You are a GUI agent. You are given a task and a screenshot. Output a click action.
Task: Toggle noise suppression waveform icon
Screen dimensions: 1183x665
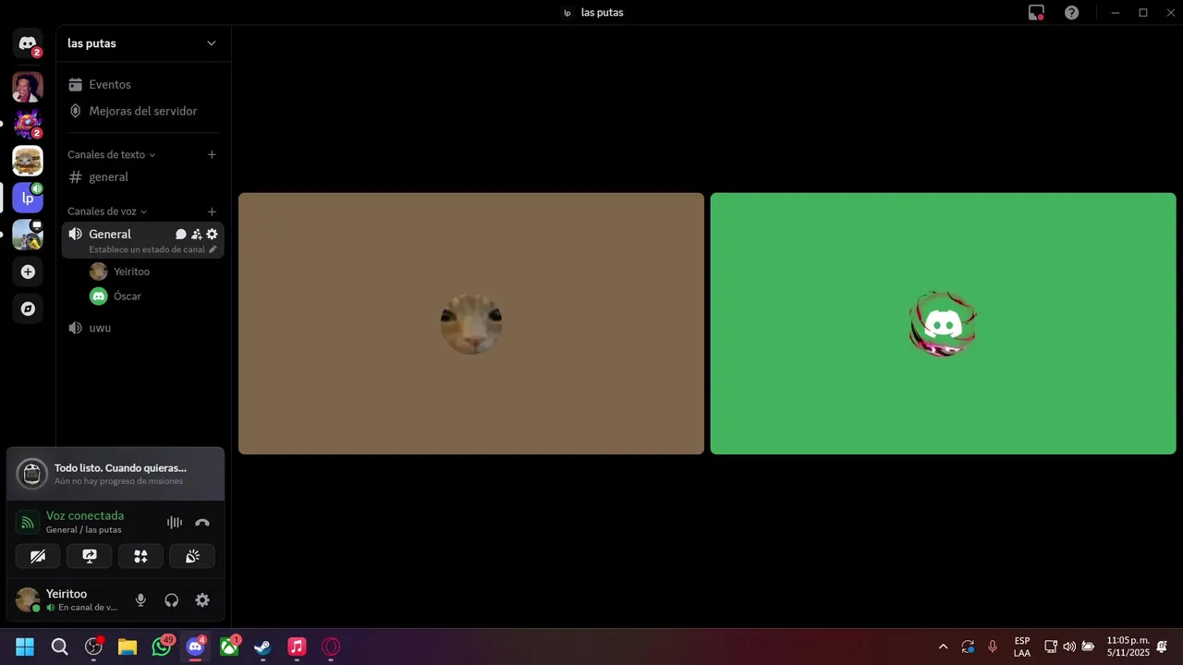pos(175,523)
